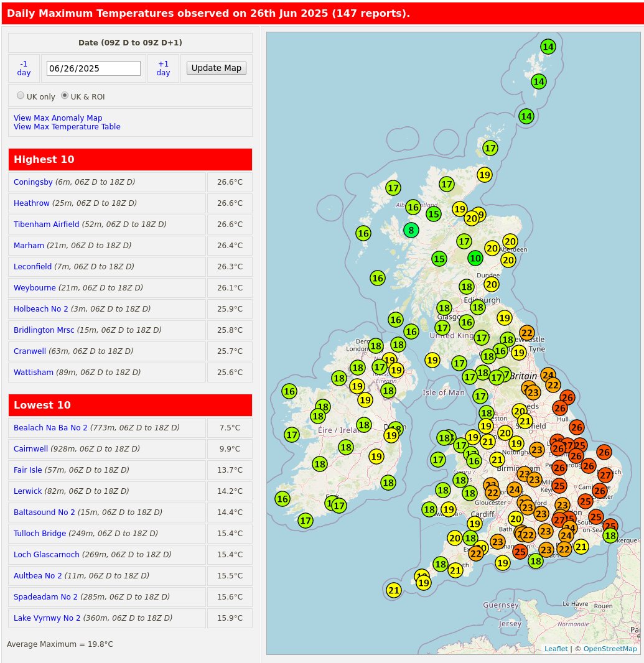Click the date input field showing 06/26/2025
The image size is (644, 663).
coord(93,68)
